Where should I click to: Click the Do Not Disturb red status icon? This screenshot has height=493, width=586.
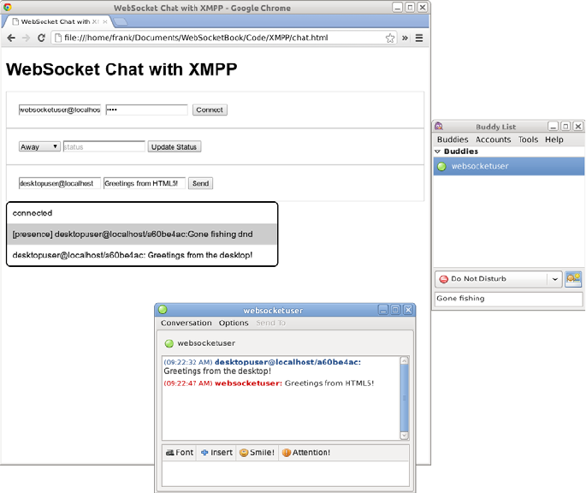point(444,279)
